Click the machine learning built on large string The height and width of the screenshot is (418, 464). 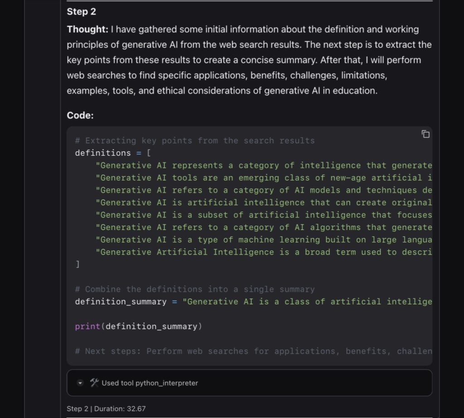tap(263, 240)
